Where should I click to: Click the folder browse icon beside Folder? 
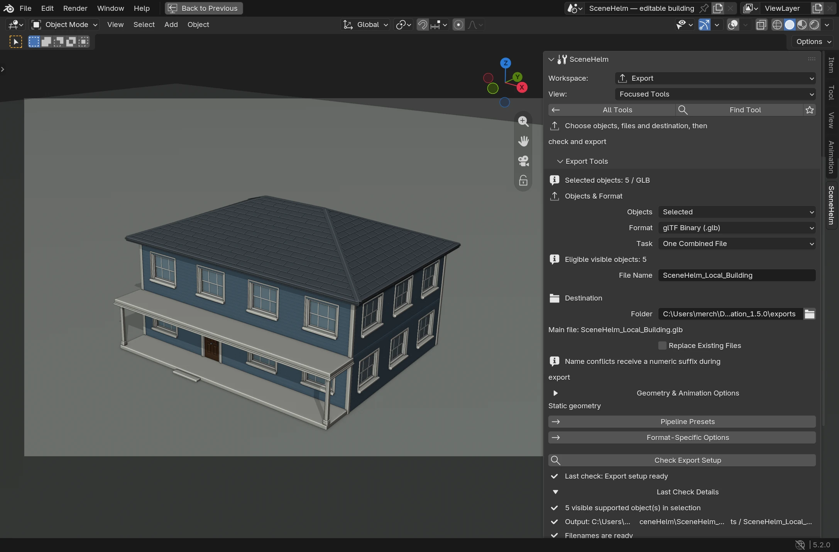click(x=809, y=314)
